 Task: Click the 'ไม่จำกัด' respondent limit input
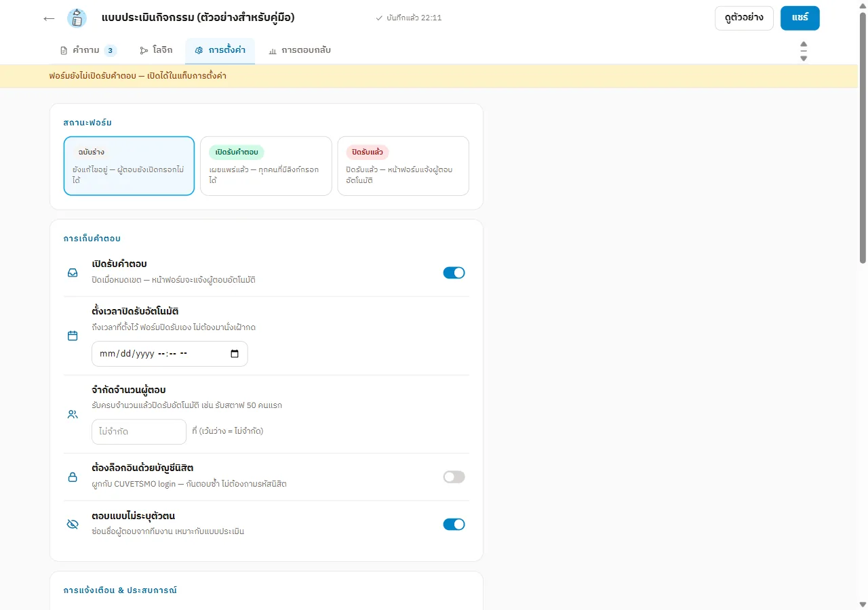(139, 432)
